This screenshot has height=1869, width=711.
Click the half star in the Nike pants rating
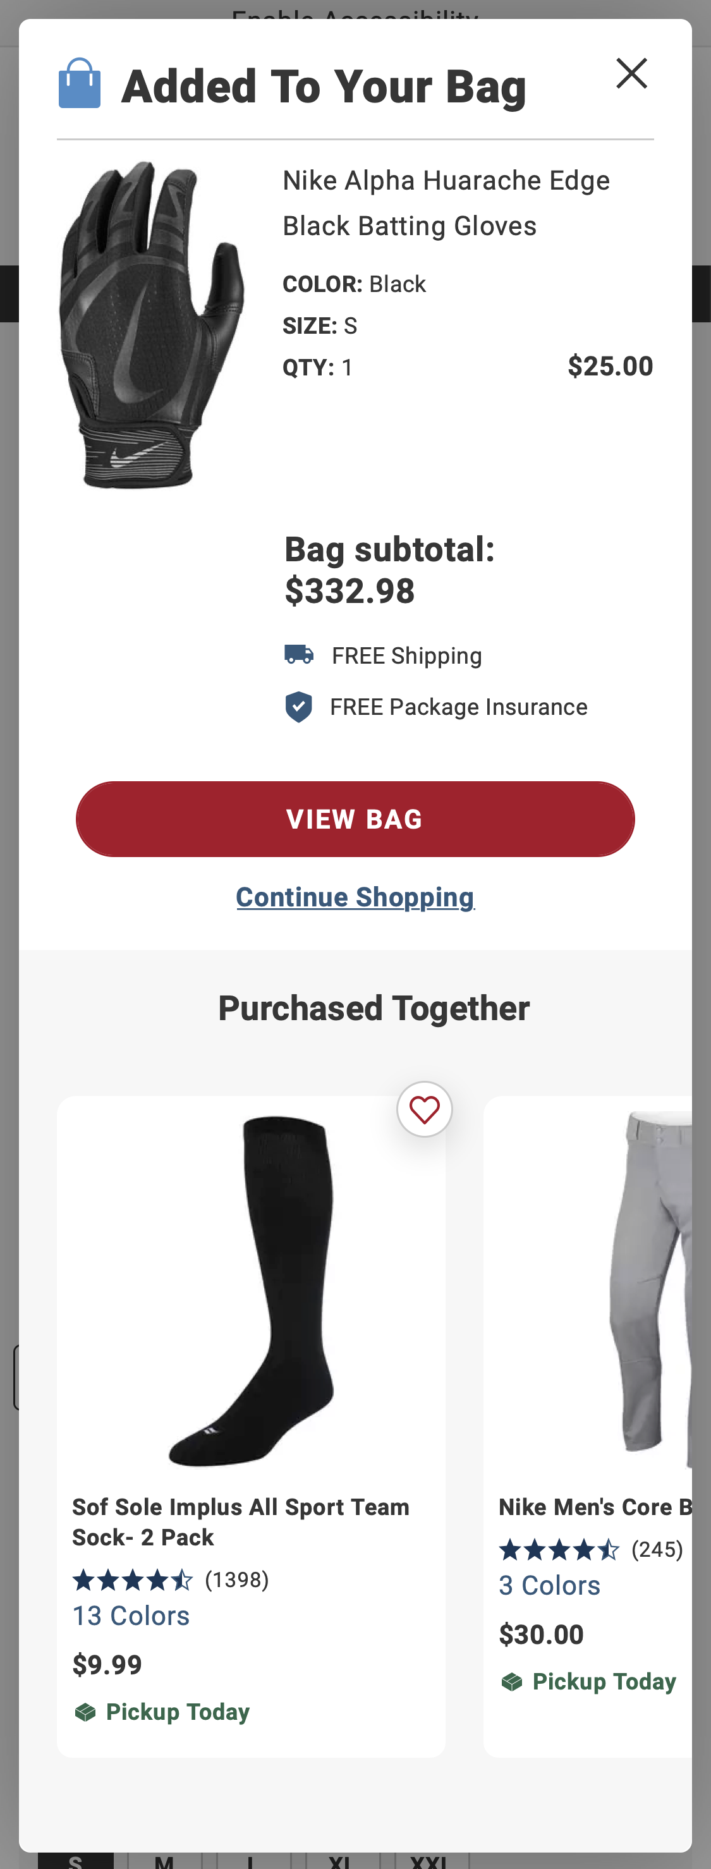tap(609, 1549)
